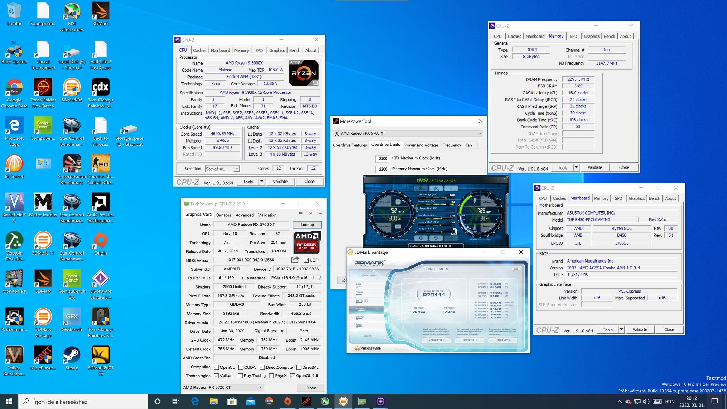Toggle the PhysX checkbox

point(271,376)
